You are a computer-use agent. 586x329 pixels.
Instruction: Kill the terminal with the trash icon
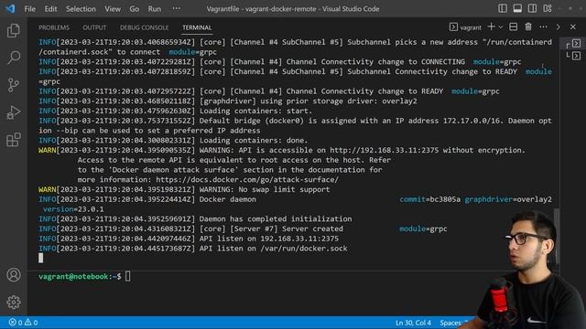coord(528,27)
